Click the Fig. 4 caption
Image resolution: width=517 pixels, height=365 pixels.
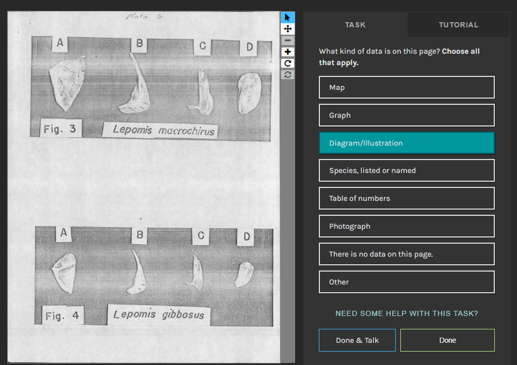(x=62, y=316)
